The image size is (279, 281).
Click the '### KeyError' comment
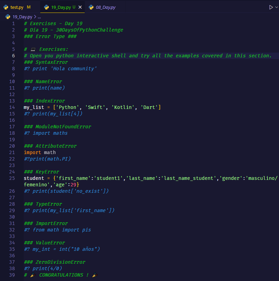coord(42,172)
